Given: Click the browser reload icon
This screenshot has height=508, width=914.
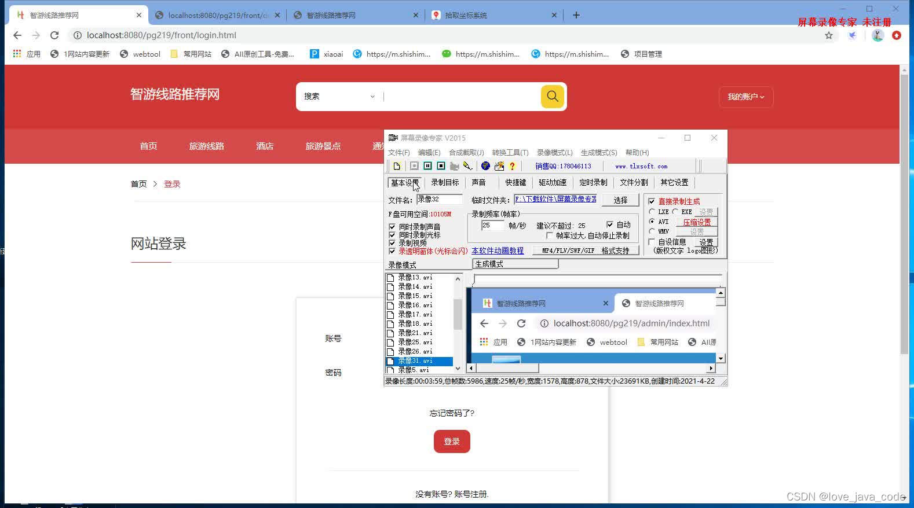Looking at the screenshot, I should coord(54,35).
